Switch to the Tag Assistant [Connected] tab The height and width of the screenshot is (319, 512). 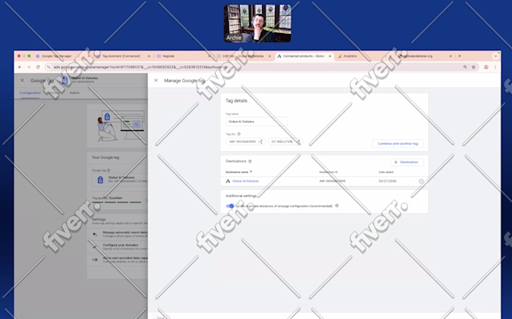coord(121,56)
